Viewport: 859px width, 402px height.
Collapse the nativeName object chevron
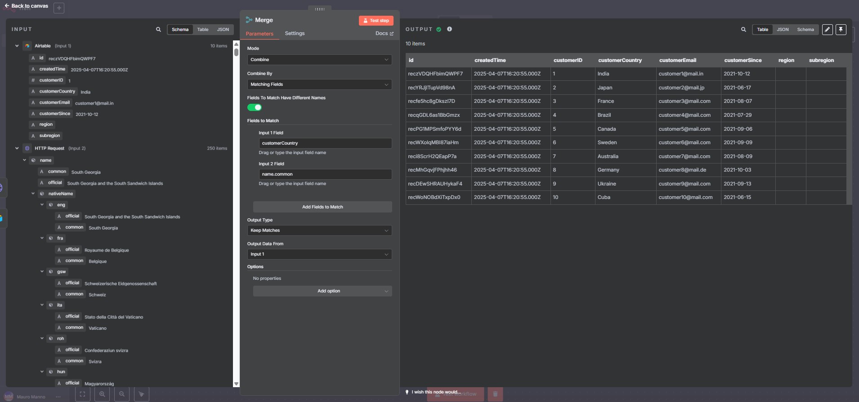point(33,194)
